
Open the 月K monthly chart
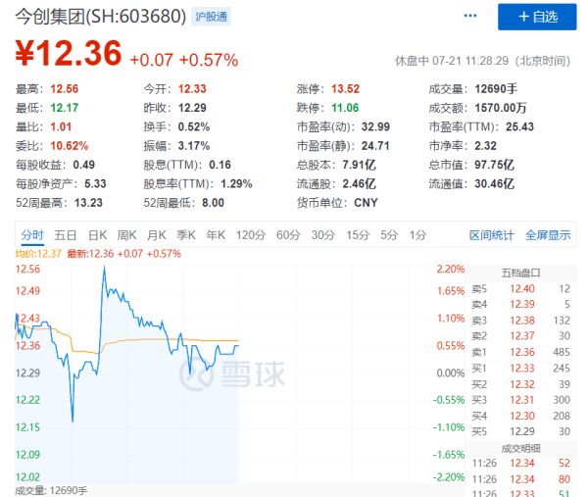point(156,234)
